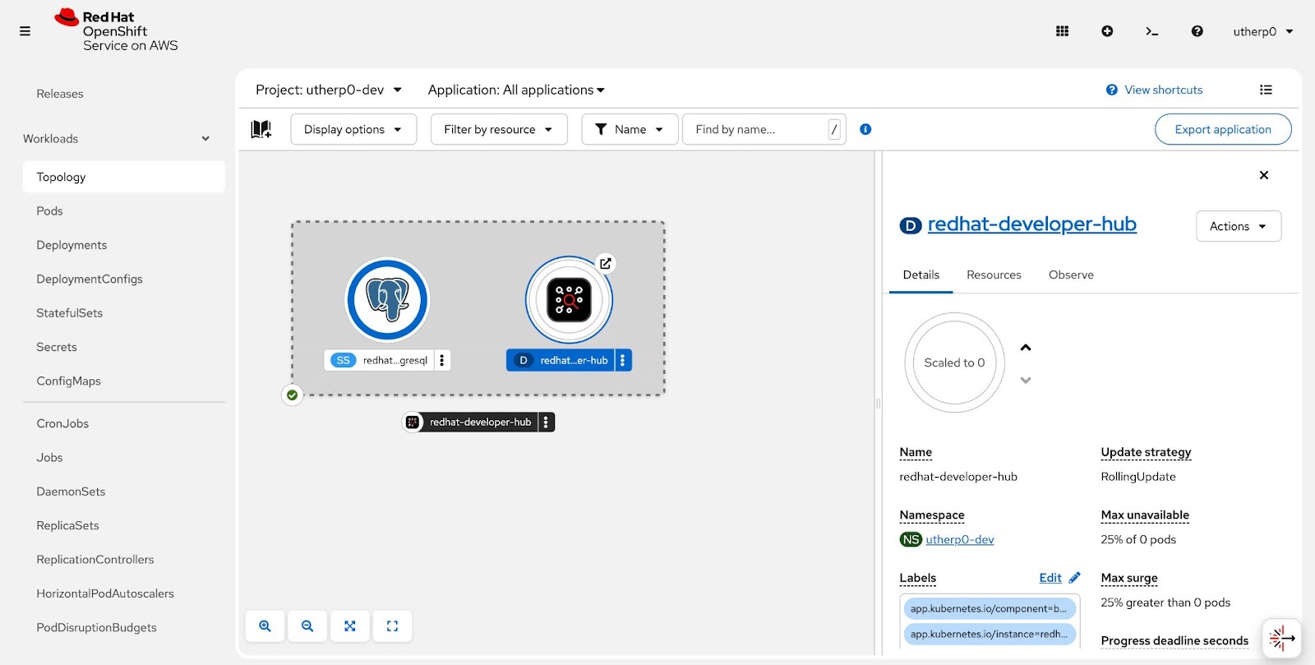Open the application launcher grid icon
Image resolution: width=1315 pixels, height=665 pixels.
1062,31
